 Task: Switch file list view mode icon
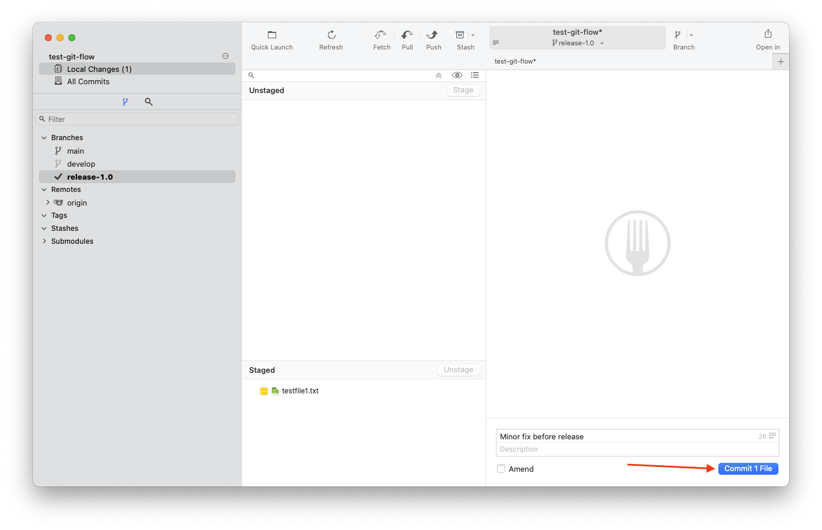click(475, 75)
